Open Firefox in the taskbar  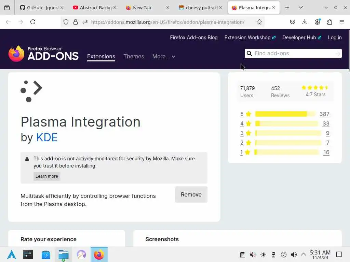click(x=99, y=254)
